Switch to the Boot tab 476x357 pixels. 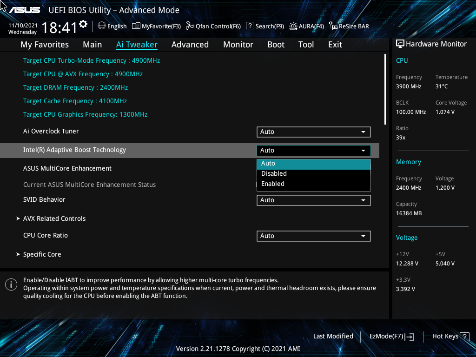(276, 45)
